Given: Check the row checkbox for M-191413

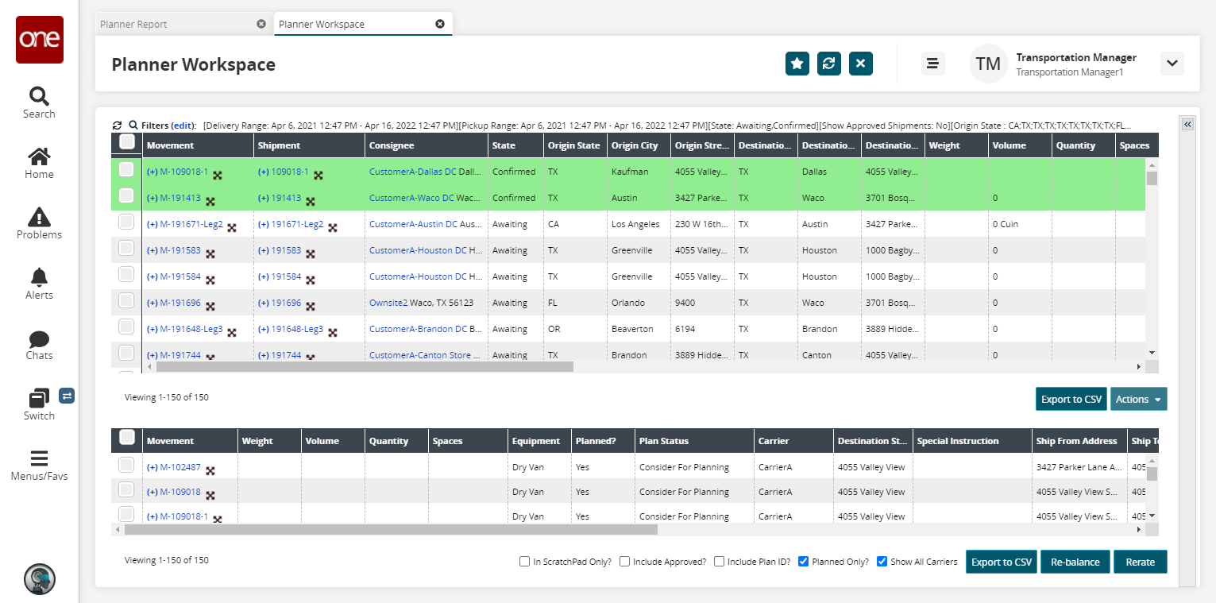Looking at the screenshot, I should tap(126, 195).
